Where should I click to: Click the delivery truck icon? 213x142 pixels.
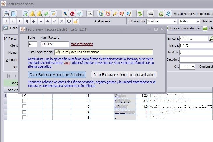pyautogui.click(x=150, y=14)
